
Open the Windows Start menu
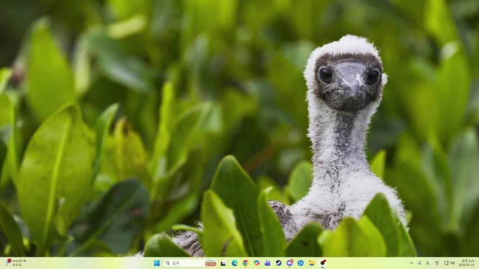click(x=157, y=263)
